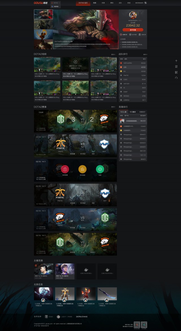Click the OG logo in the finished 3-2 match
181x331 pixels.
[x=61, y=119]
